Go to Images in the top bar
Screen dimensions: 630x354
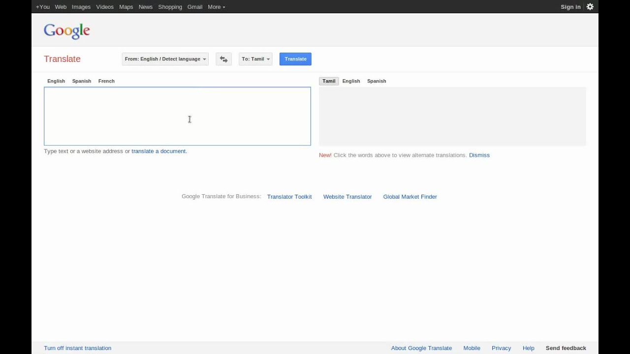coord(81,7)
